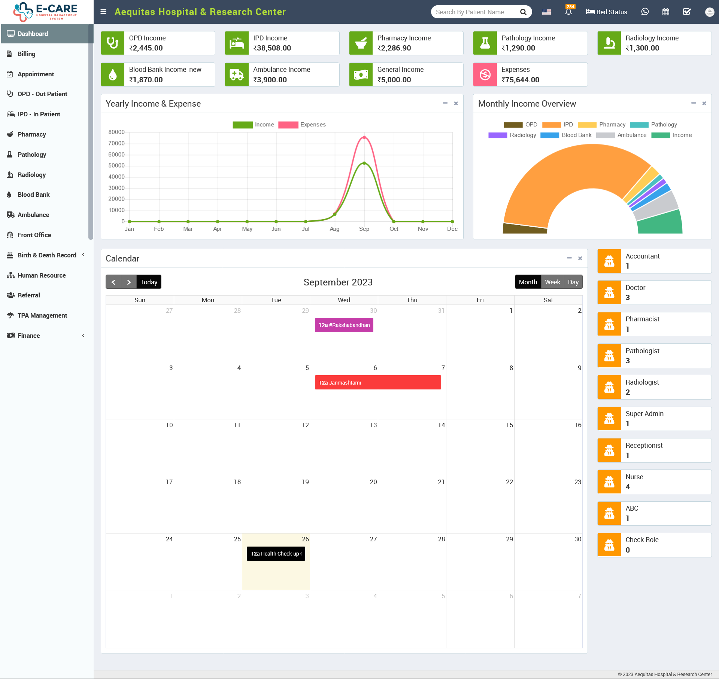The height and width of the screenshot is (679, 719).
Task: Click the hamburger menu toggle
Action: click(x=103, y=12)
